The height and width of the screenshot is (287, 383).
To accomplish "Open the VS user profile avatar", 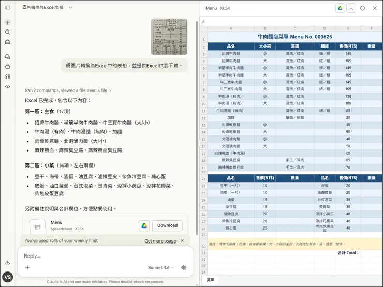I will coord(8,277).
